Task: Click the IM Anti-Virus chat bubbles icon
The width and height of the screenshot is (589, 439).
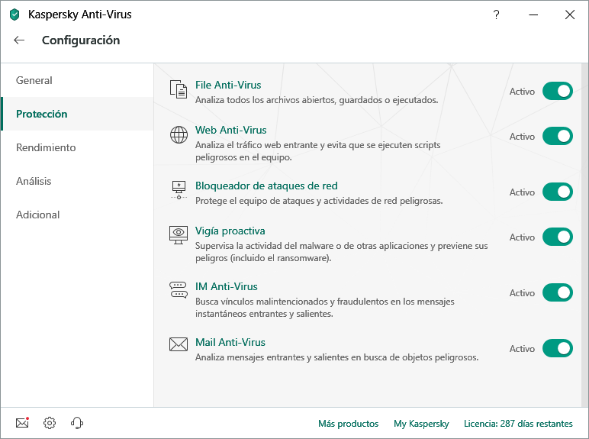Action: [x=179, y=290]
